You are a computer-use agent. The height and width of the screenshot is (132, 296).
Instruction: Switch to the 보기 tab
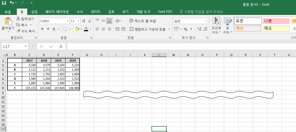coord(125,12)
